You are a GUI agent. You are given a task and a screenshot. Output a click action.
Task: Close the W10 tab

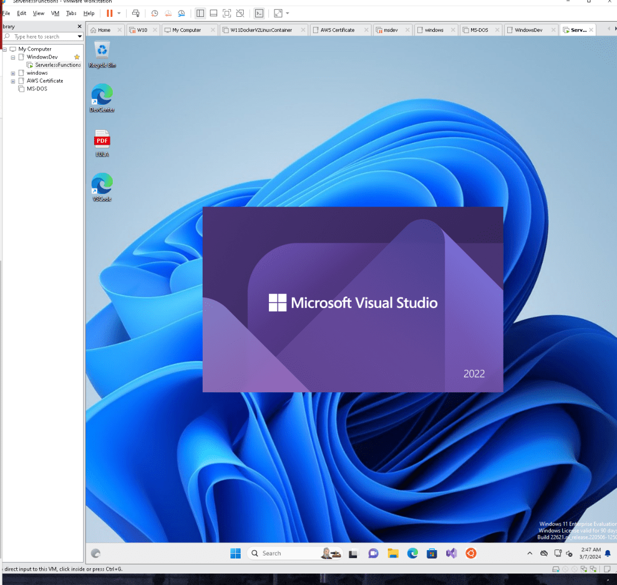tap(155, 30)
